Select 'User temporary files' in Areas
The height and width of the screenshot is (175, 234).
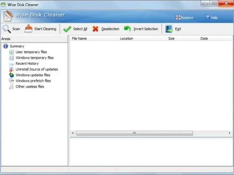(31, 52)
